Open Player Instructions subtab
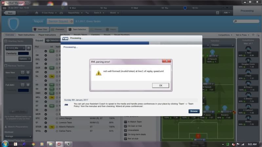 [x=47, y=35]
